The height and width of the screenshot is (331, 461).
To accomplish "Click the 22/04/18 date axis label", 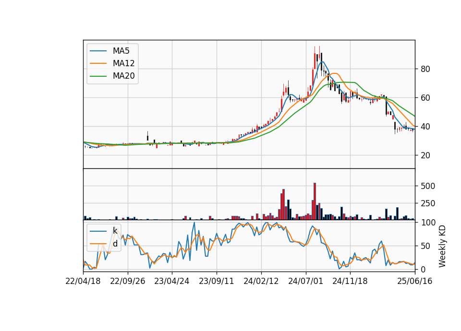I will tap(83, 281).
